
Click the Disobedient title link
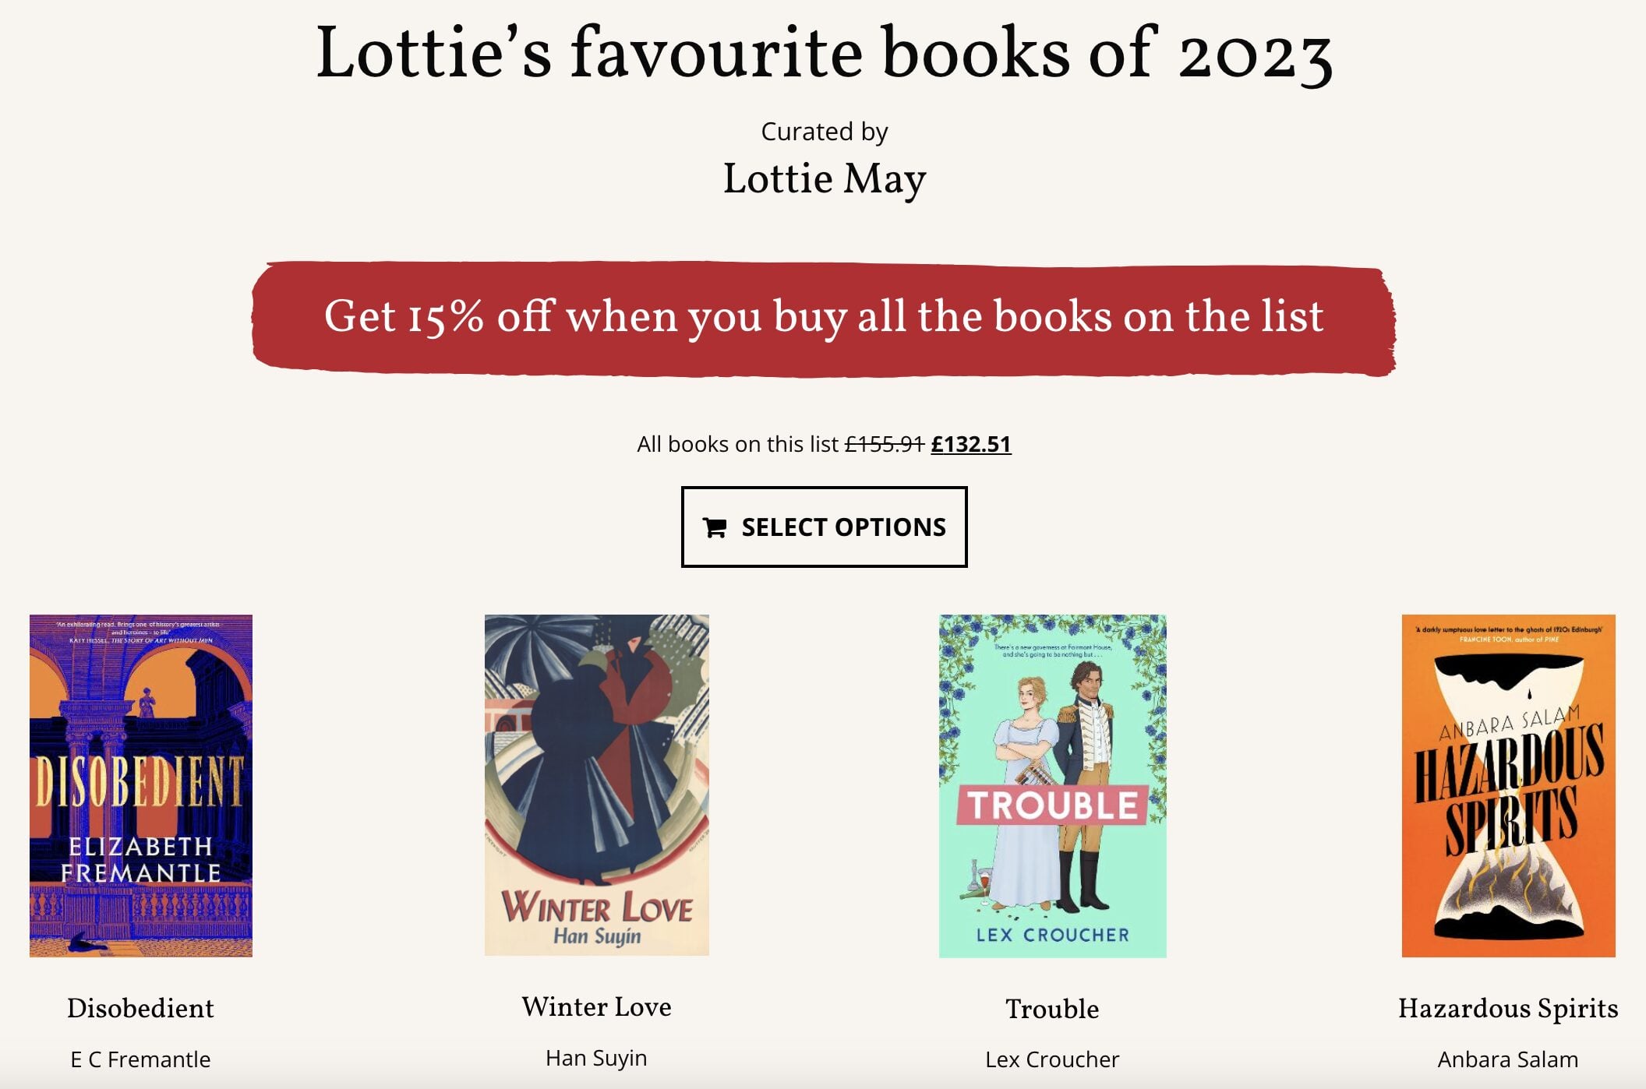click(x=140, y=1008)
